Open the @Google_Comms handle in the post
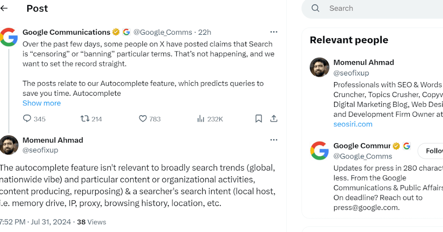 point(163,32)
